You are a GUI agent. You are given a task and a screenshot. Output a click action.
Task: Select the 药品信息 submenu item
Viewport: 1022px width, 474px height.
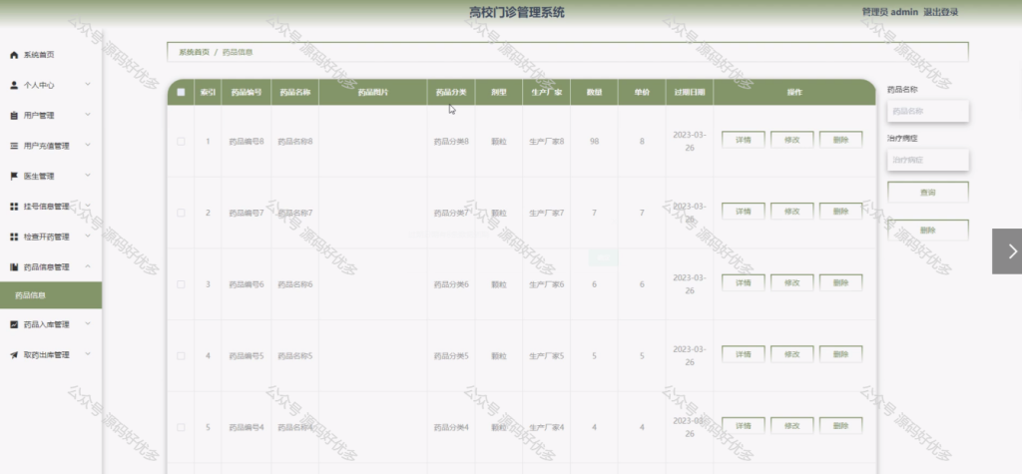point(51,295)
